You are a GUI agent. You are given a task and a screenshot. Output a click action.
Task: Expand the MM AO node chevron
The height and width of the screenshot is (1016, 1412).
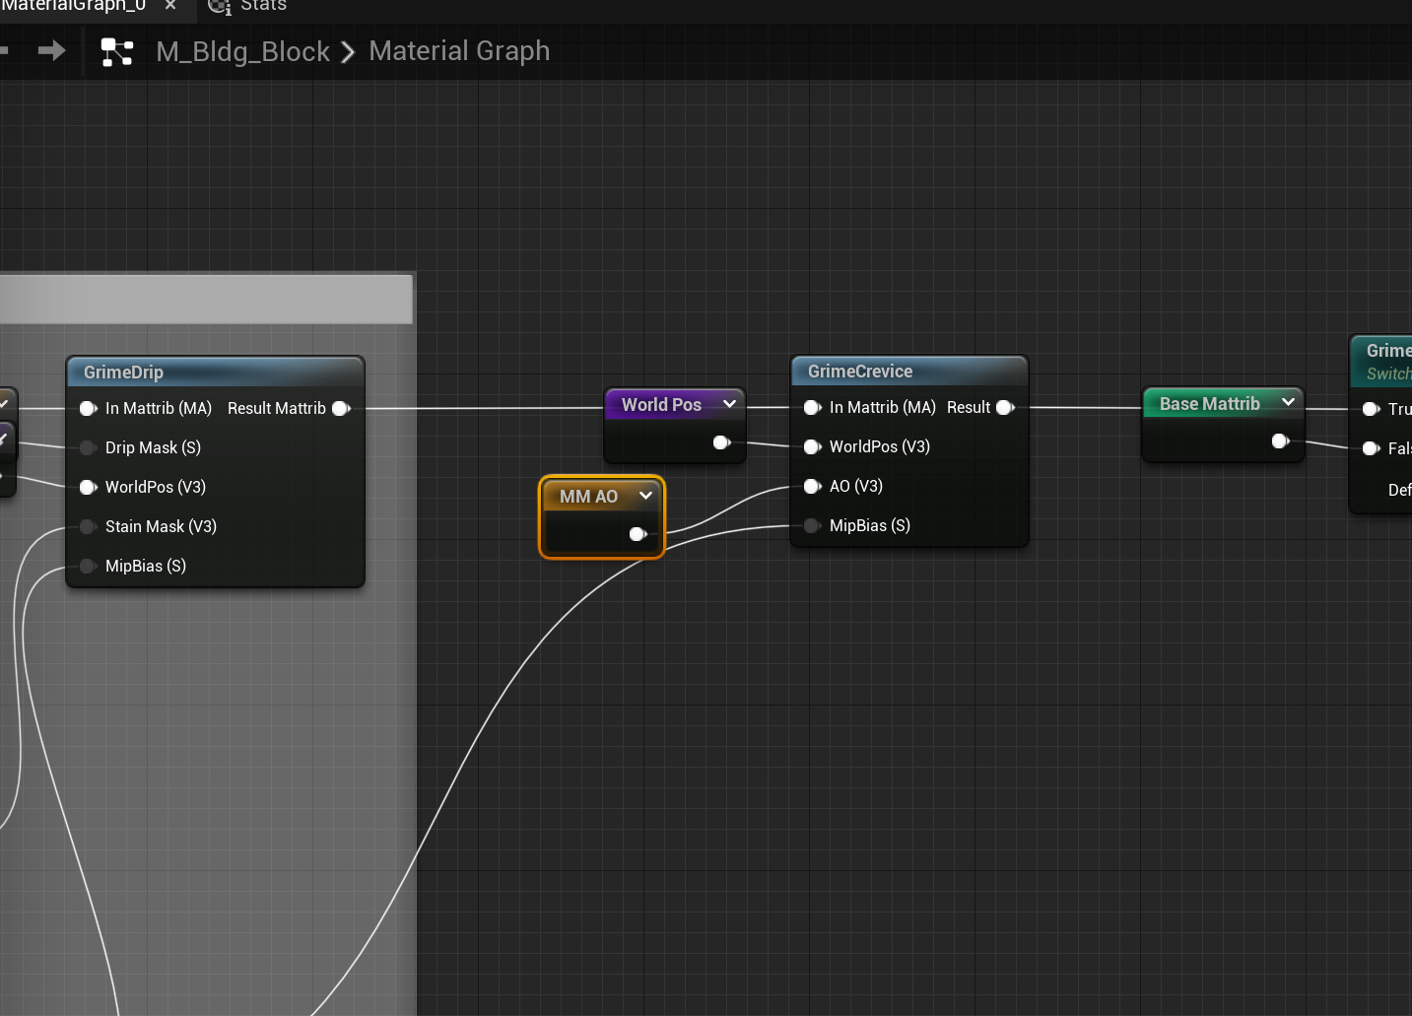[645, 496]
